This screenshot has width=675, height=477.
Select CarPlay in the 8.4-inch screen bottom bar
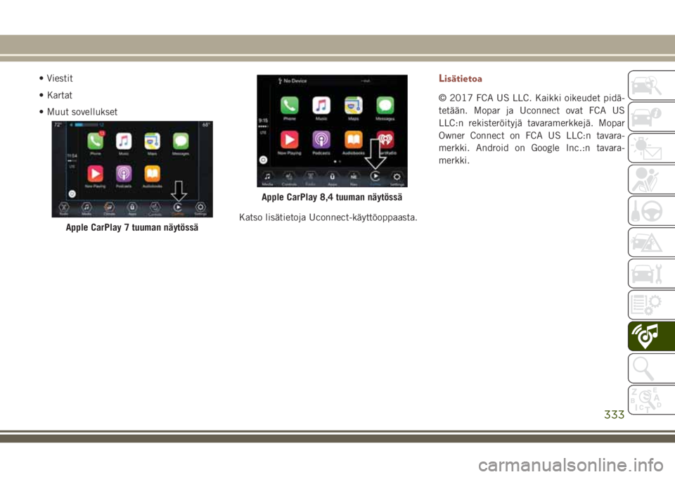click(x=375, y=178)
